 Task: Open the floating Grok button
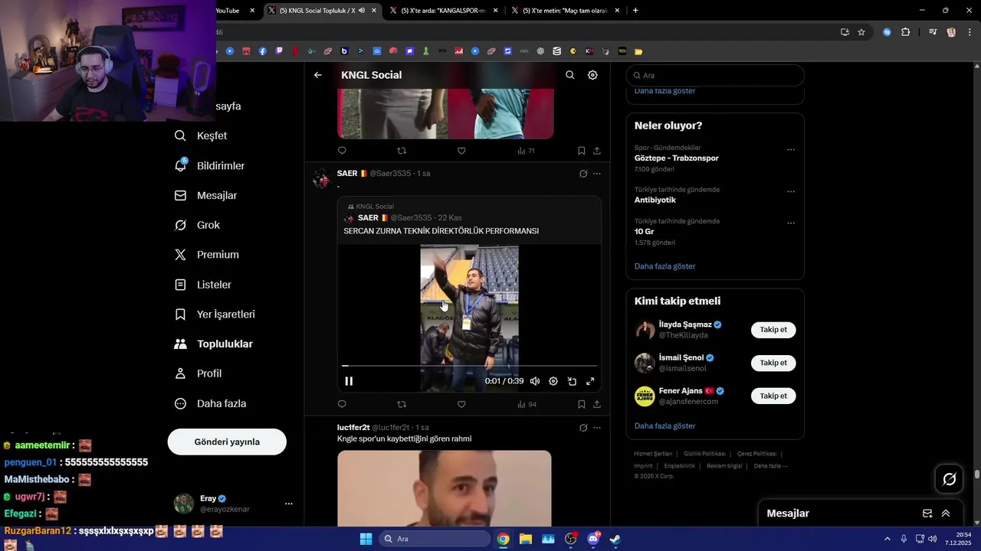pyautogui.click(x=950, y=479)
